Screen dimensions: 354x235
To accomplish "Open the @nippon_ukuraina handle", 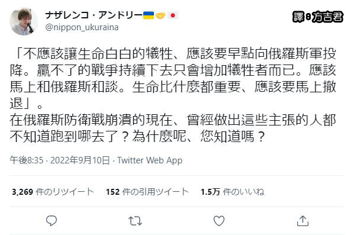I will [82, 27].
